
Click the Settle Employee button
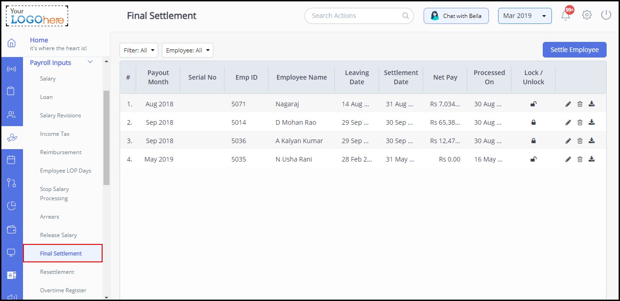point(574,50)
